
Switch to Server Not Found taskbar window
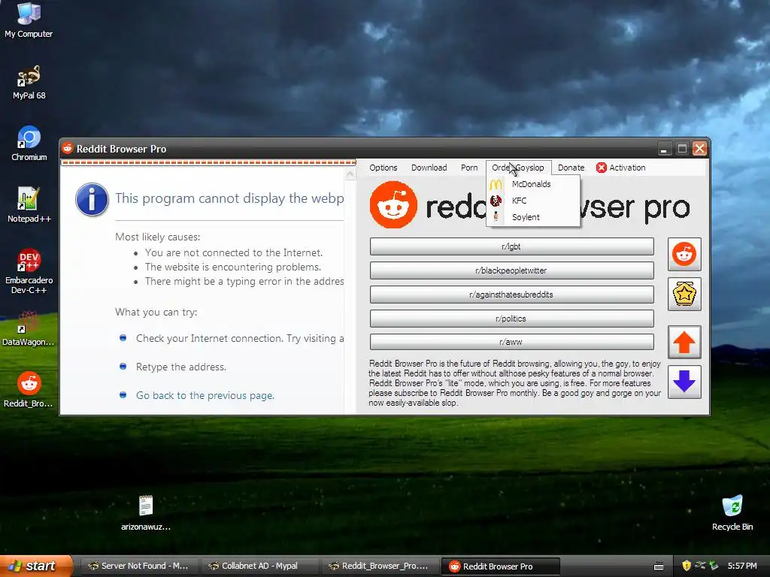click(x=138, y=566)
